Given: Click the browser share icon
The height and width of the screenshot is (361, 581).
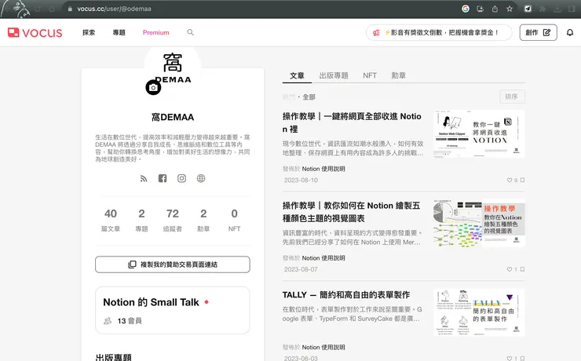Looking at the screenshot, I should [495, 9].
